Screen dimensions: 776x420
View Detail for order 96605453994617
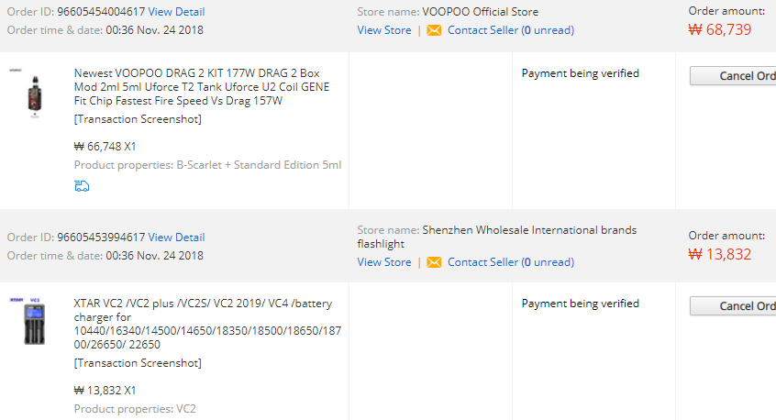pos(176,238)
